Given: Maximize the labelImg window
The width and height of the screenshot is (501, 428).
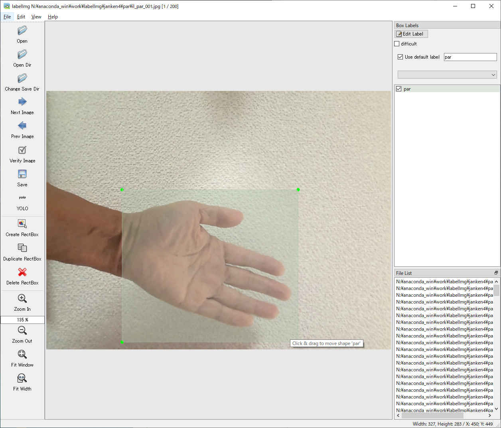Looking at the screenshot, I should (473, 6).
